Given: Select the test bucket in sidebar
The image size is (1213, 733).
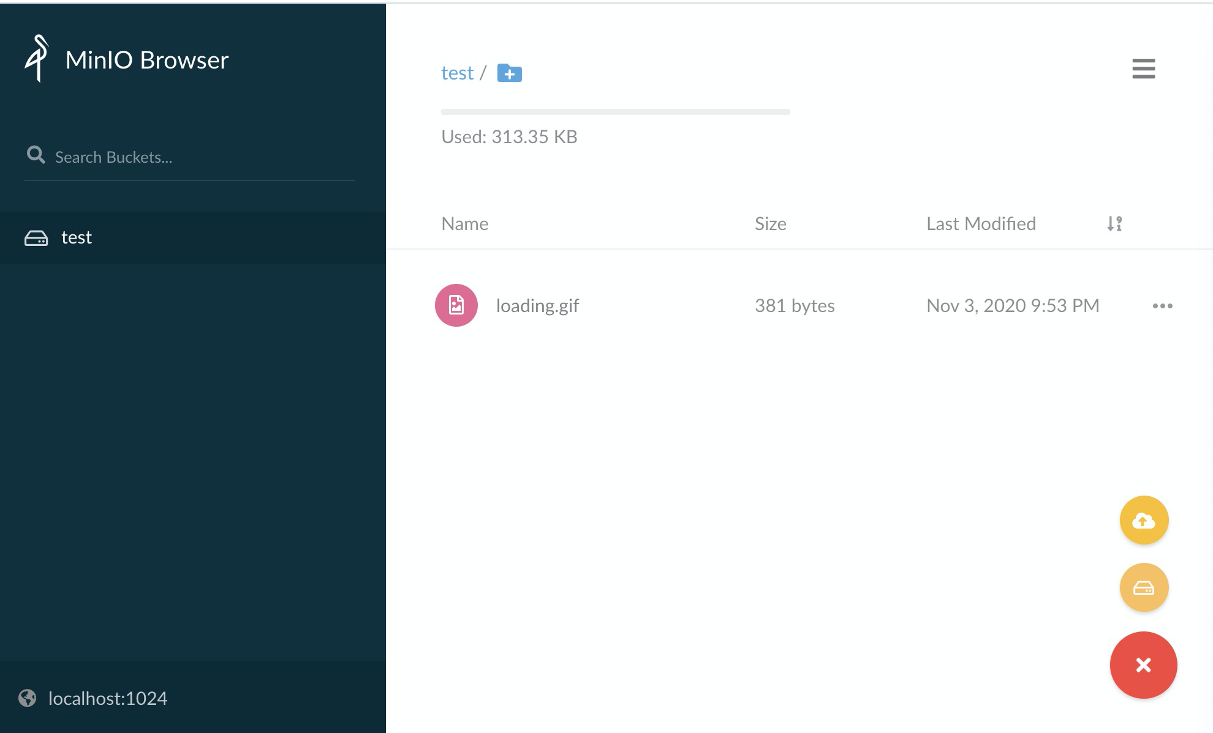Looking at the screenshot, I should [193, 237].
